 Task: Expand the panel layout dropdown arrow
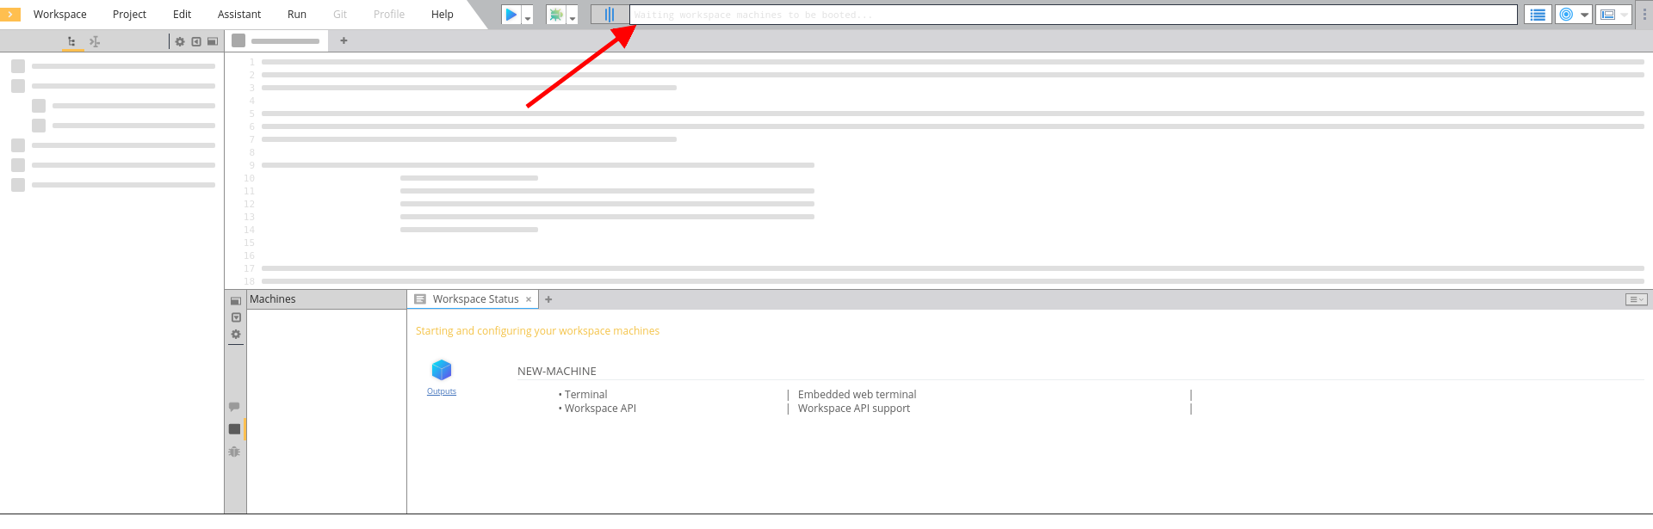(x=1625, y=15)
